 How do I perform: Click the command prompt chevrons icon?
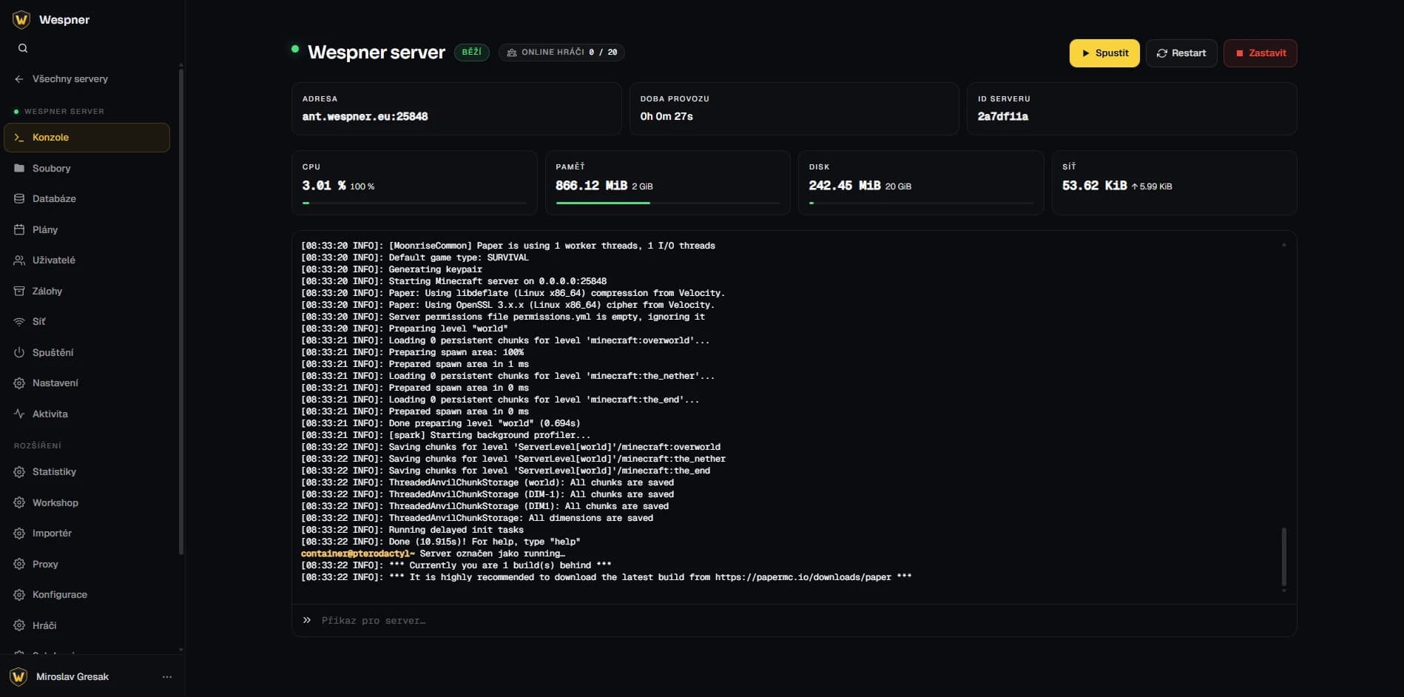point(307,620)
